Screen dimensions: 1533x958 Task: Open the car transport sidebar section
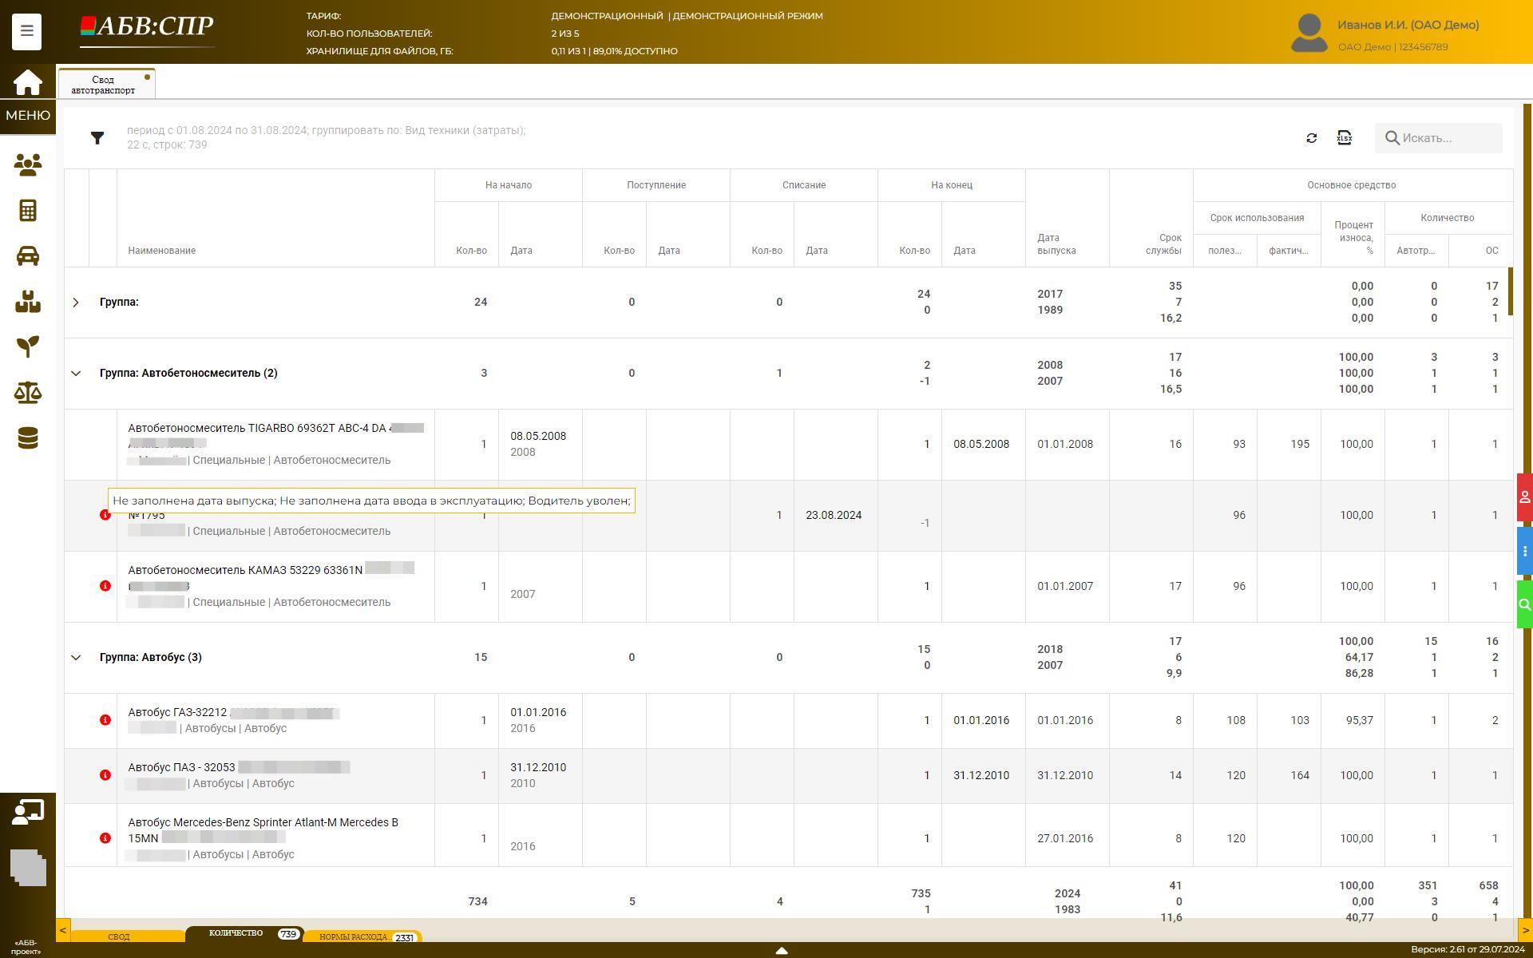27,256
